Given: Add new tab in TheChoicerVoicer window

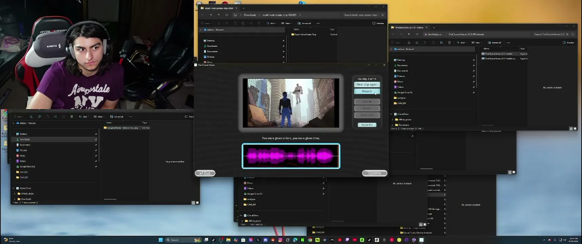Looking at the screenshot, I should [434, 27].
